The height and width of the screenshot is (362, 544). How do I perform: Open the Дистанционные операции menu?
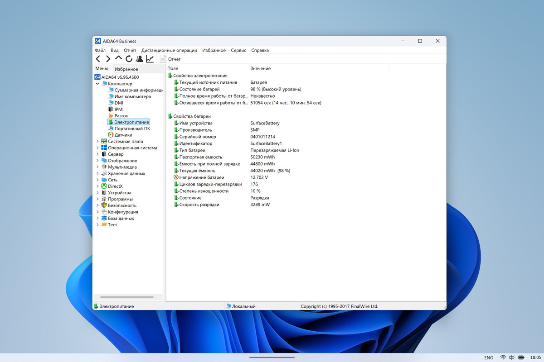click(x=169, y=50)
